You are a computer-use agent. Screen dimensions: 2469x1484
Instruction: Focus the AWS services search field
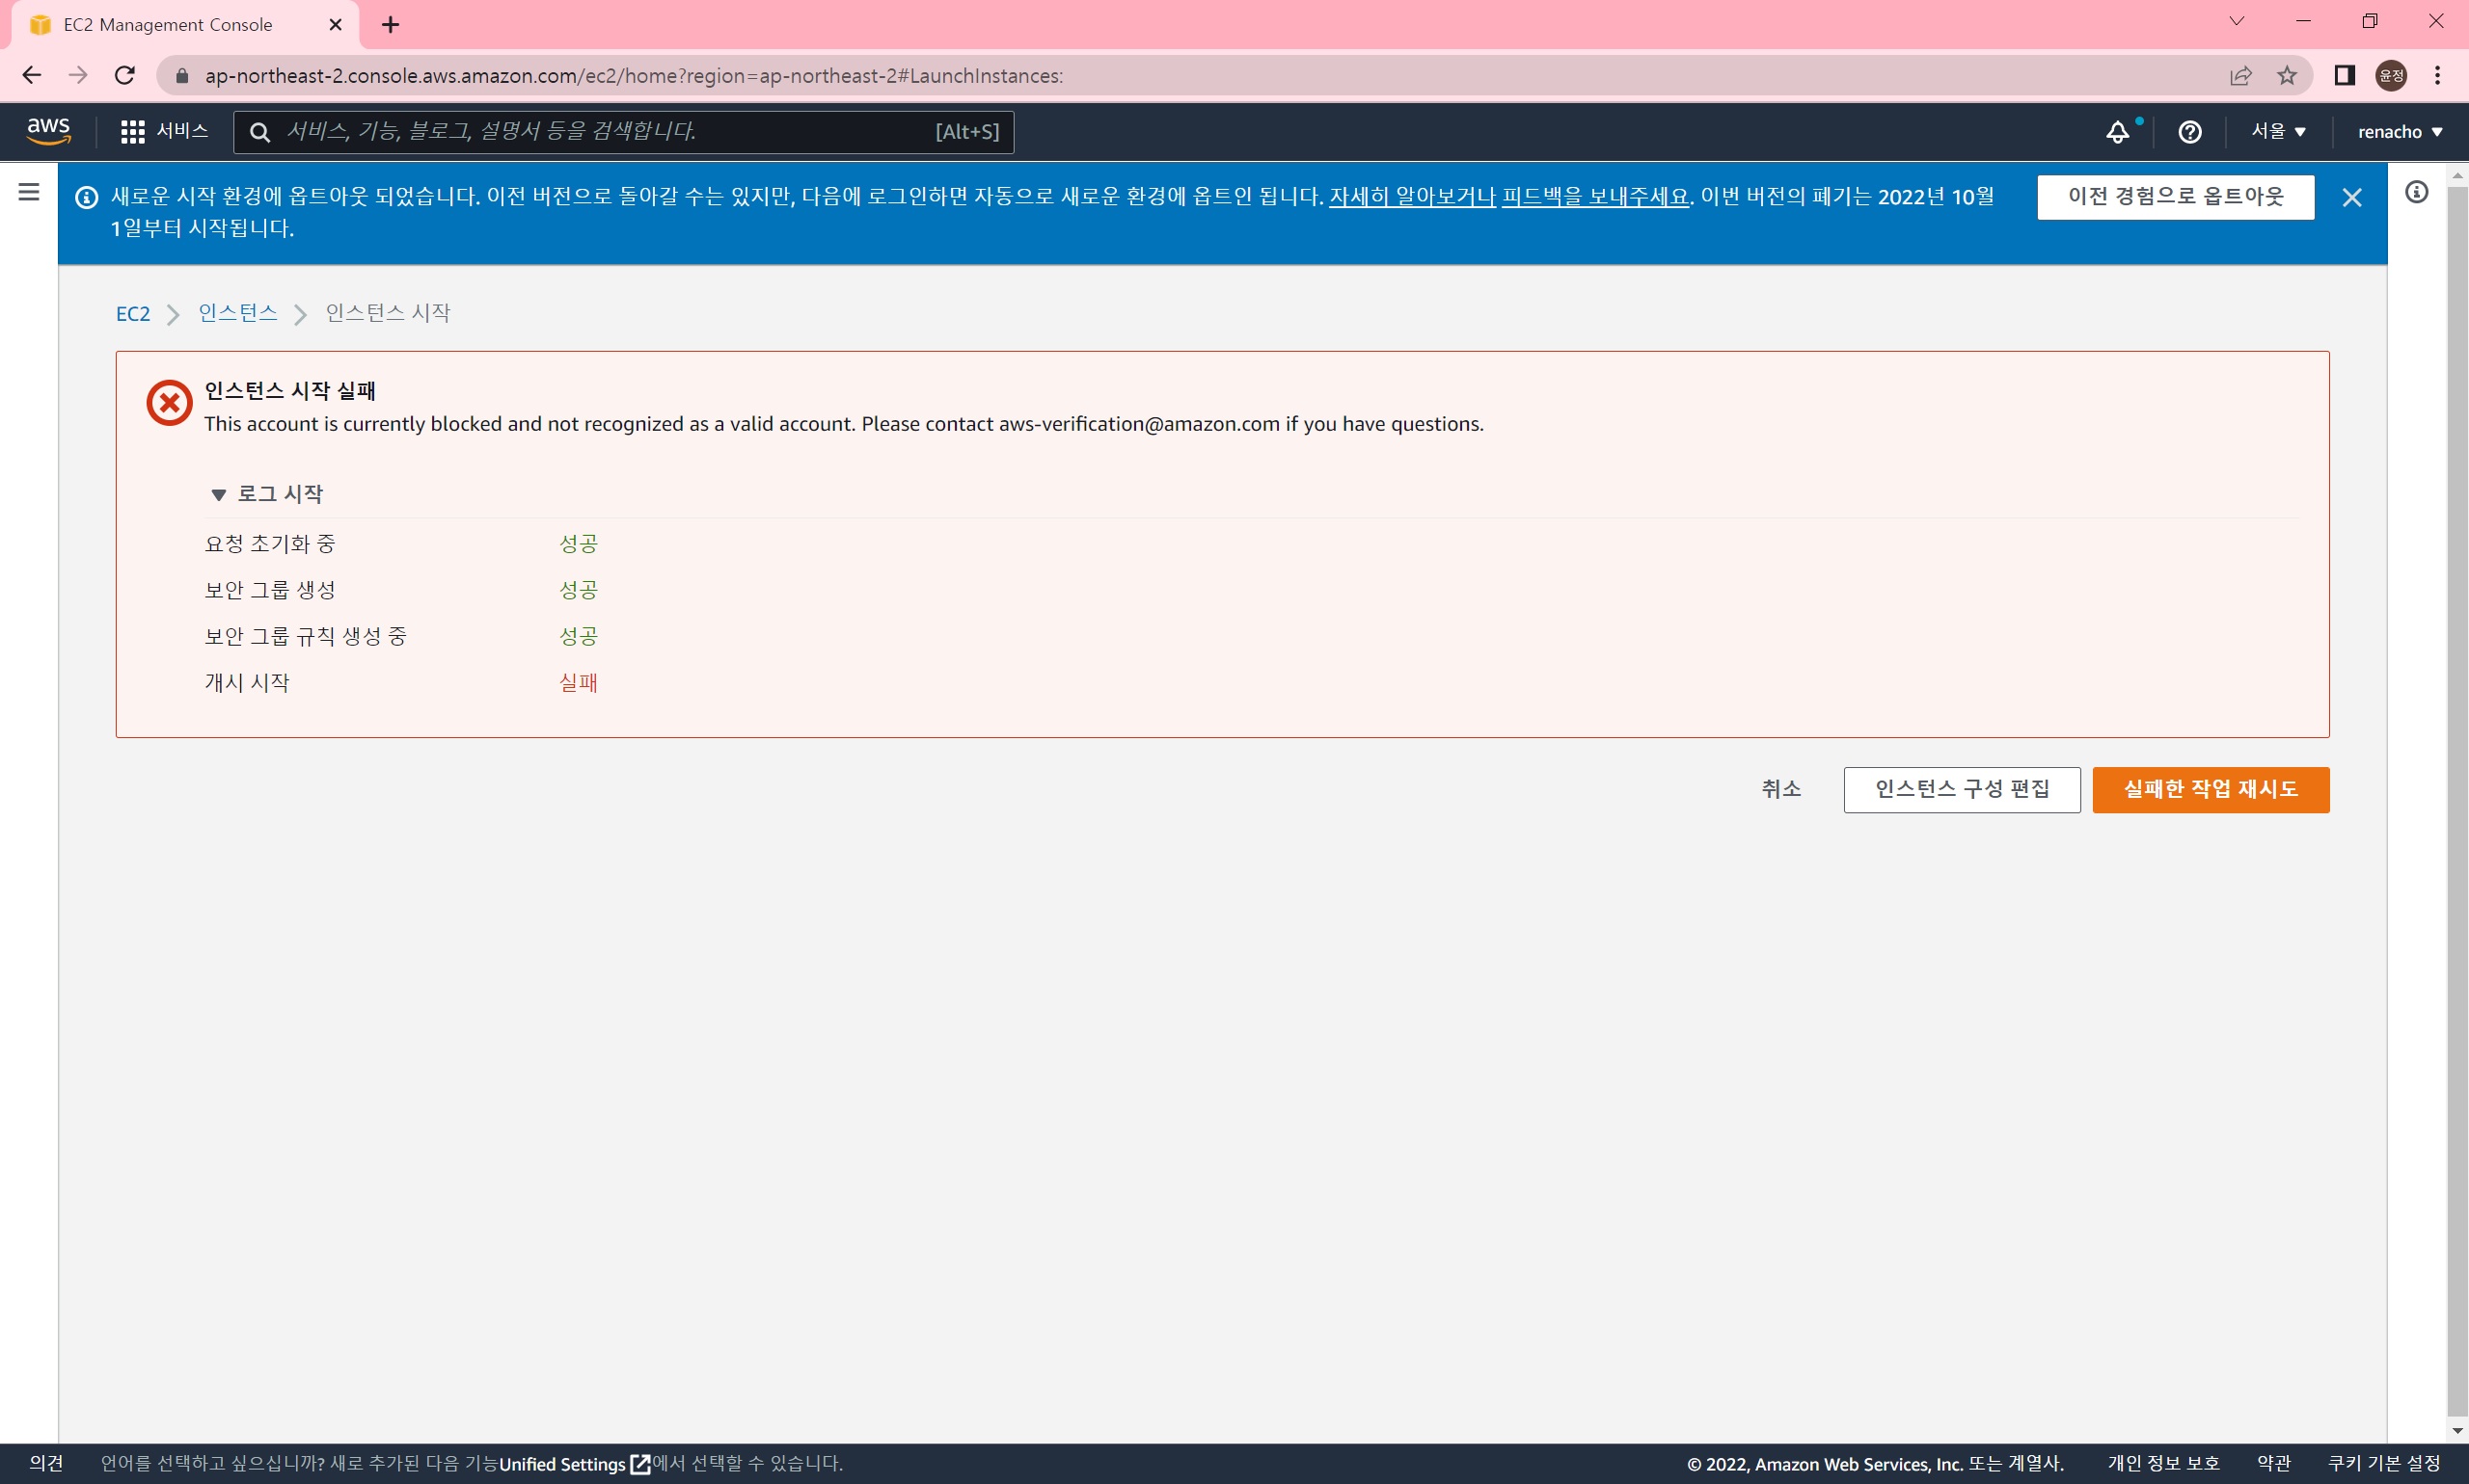coord(623,132)
